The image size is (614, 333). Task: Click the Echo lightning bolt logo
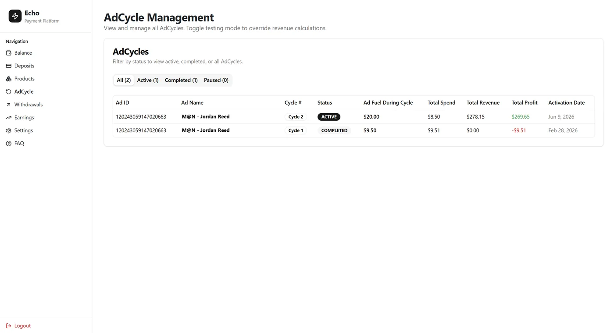click(x=15, y=16)
